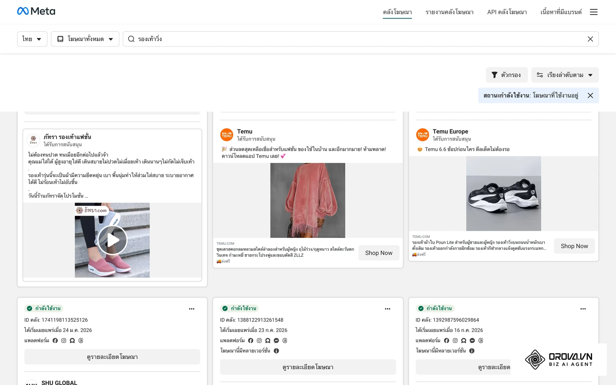Click the text "ID คลัง: 1392987596029864"
The width and height of the screenshot is (616, 385).
pos(447,320)
